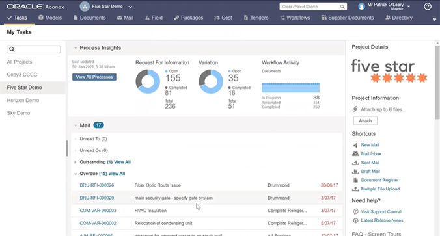Click the paperclip attach icon
440x236 pixels.
[355, 109]
